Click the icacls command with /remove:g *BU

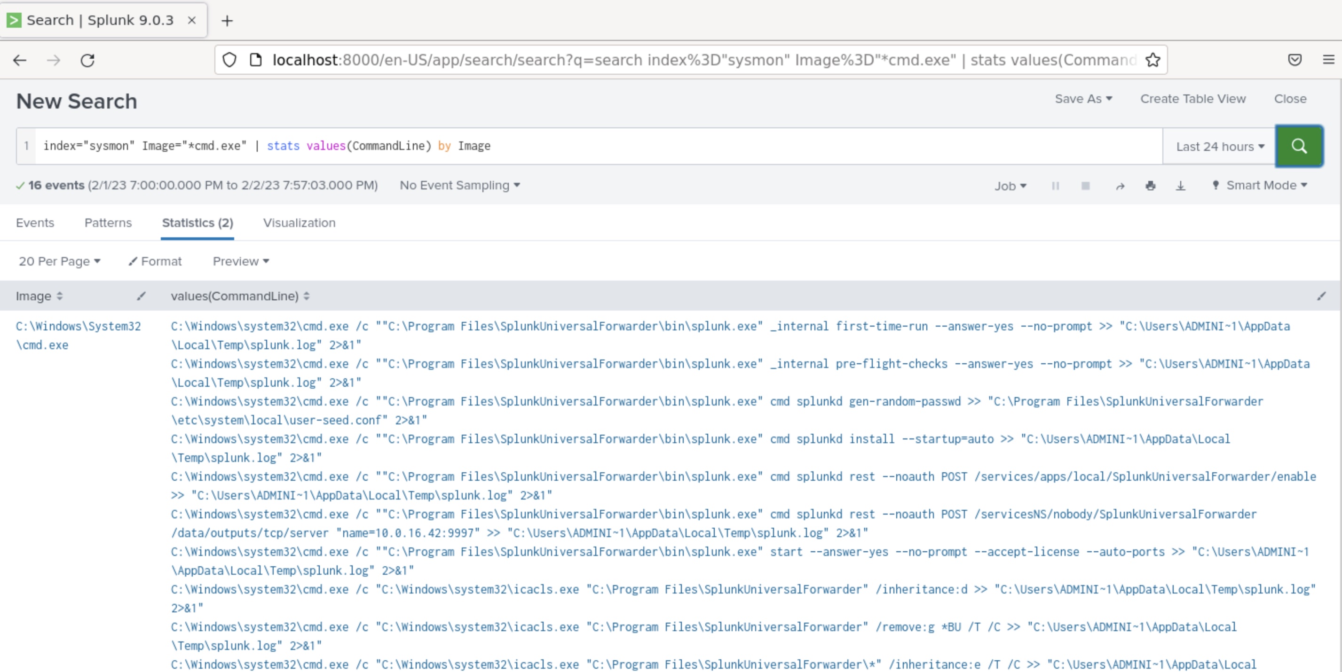(704, 636)
